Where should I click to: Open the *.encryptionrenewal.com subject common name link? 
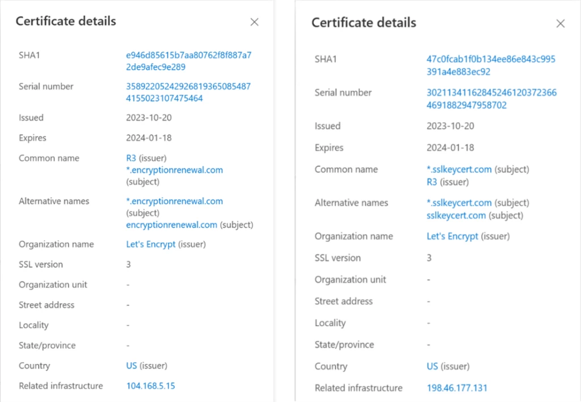174,170
